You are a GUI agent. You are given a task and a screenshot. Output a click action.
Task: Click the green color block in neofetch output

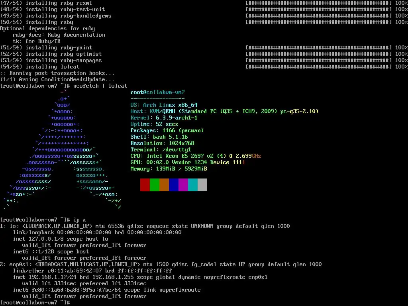[155, 185]
